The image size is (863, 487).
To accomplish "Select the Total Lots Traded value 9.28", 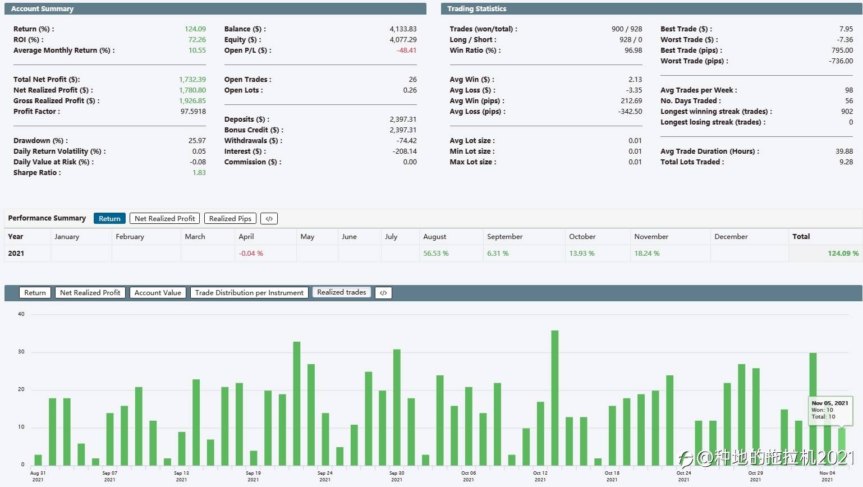I will pyautogui.click(x=846, y=162).
